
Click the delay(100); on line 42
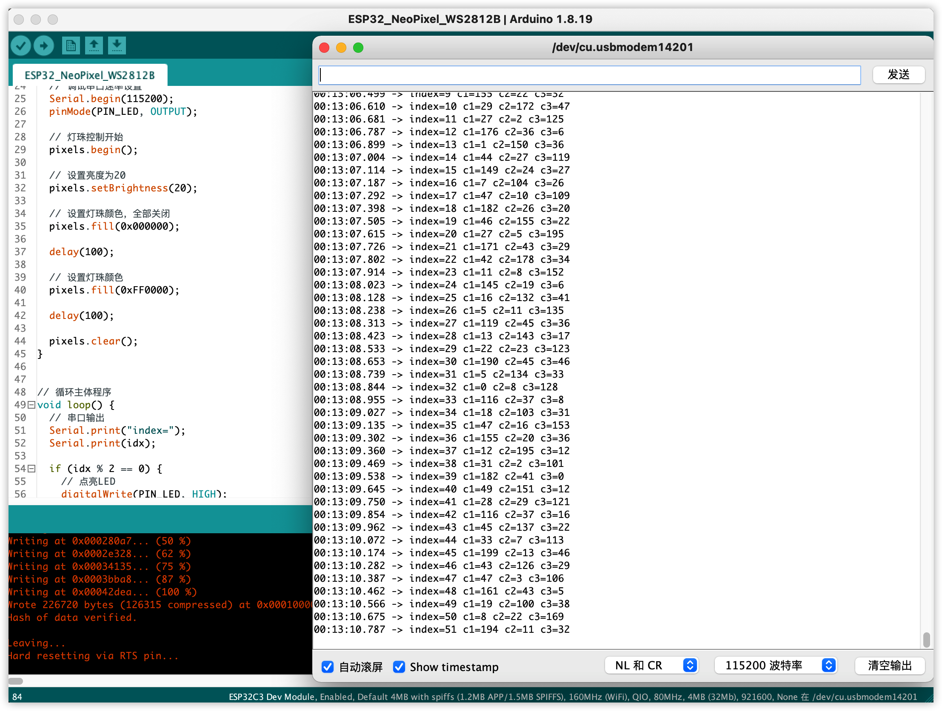click(81, 316)
